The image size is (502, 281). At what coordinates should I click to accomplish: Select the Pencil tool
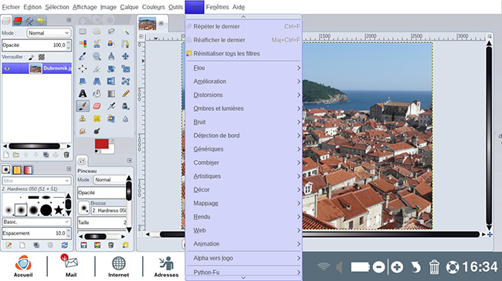click(x=125, y=94)
